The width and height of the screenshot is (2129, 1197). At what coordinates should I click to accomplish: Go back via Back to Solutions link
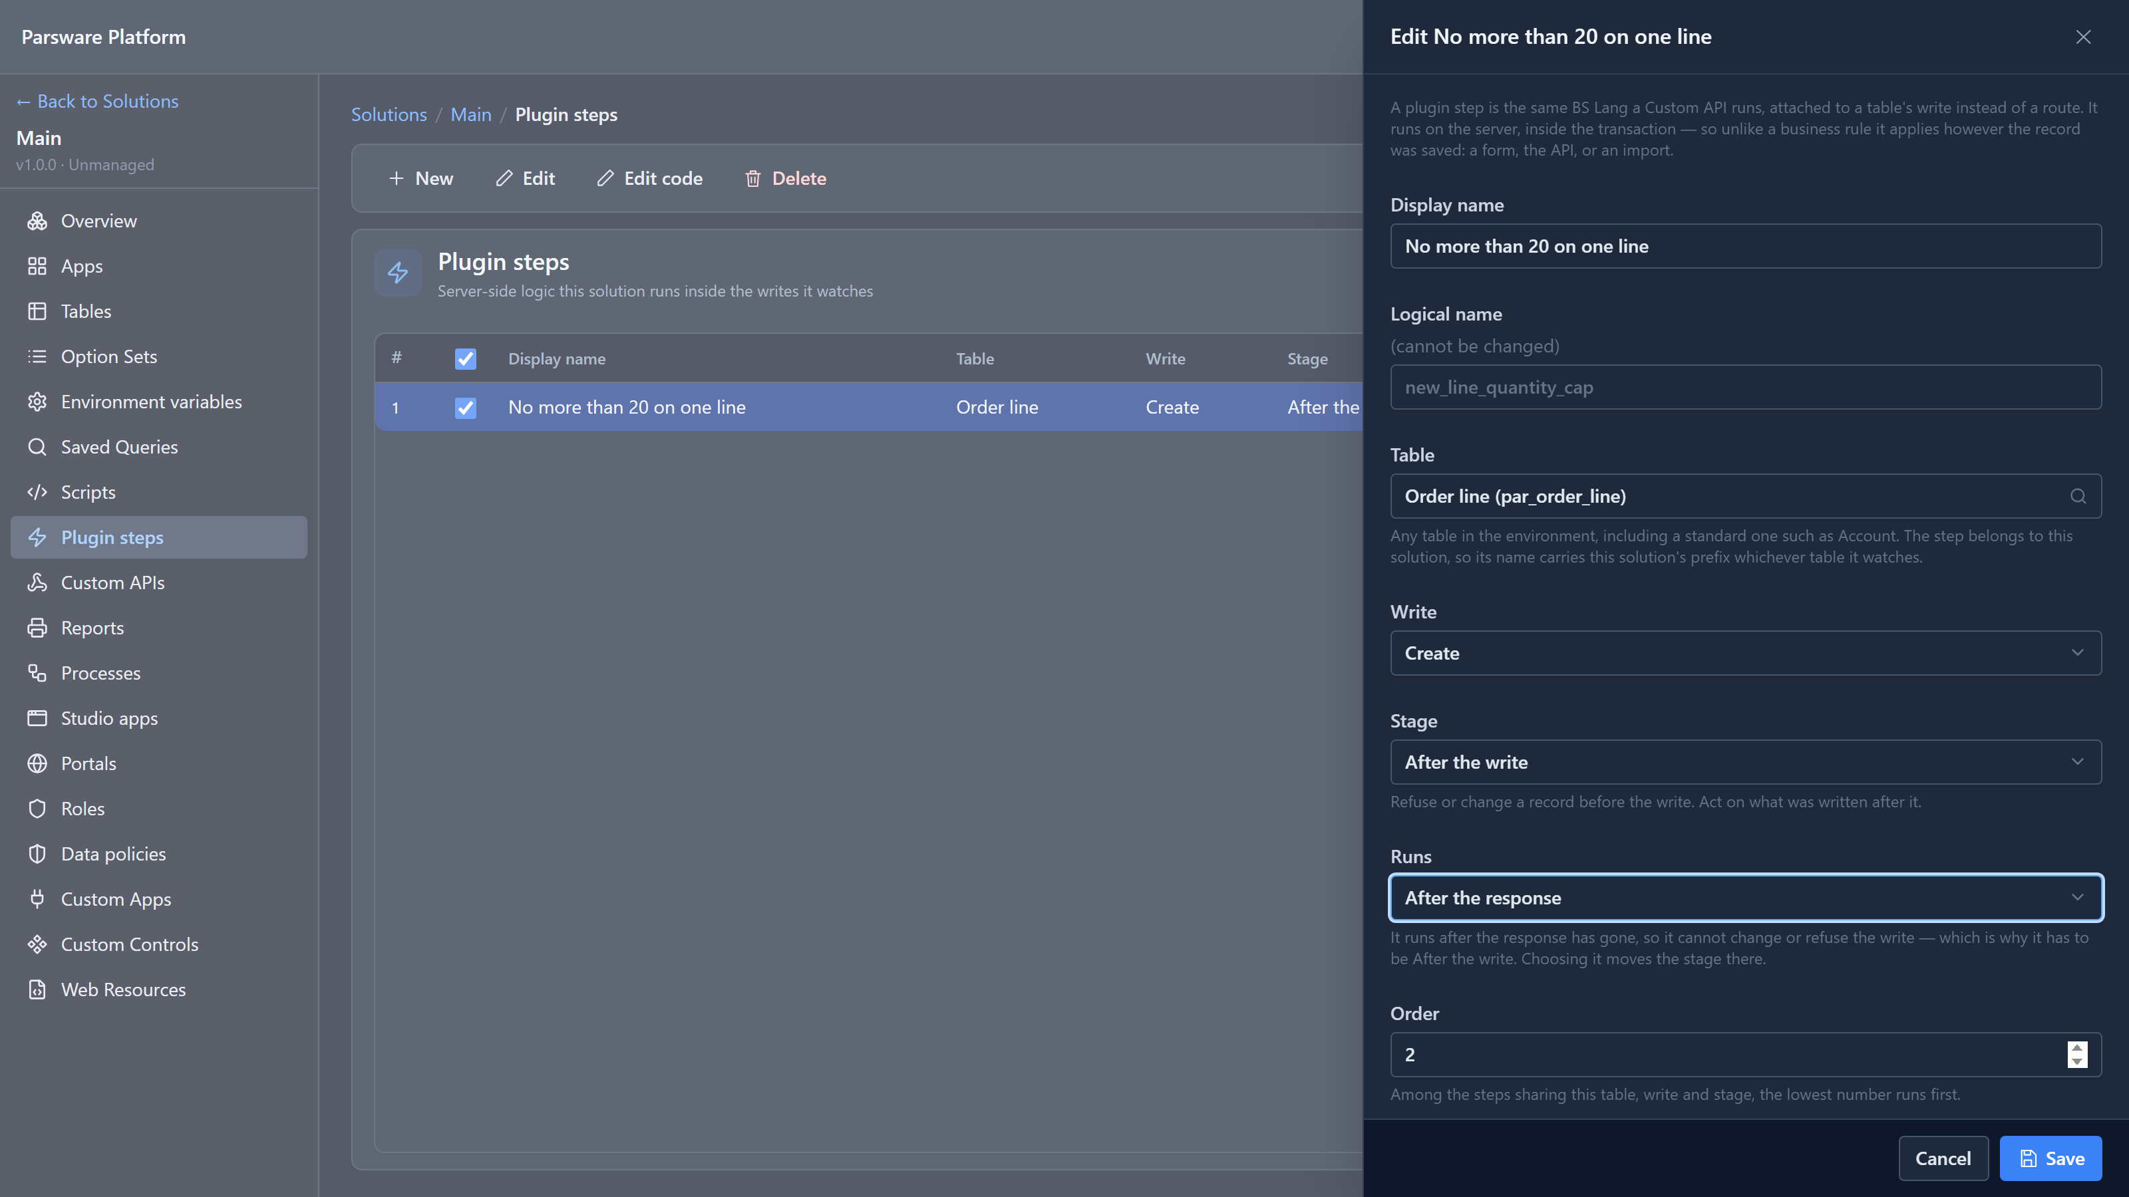[98, 101]
